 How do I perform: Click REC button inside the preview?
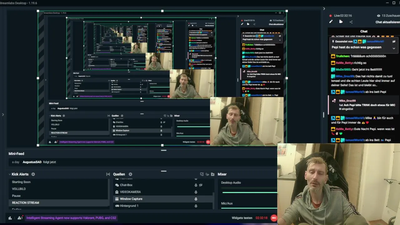pos(208,142)
